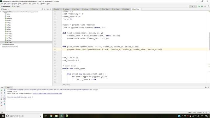Viewport: 210px width, 118px height.
Task: Clear console with the trash icon
Action: tap(4, 104)
